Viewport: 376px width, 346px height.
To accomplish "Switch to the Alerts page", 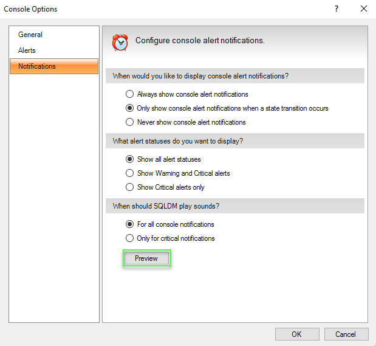I will (x=27, y=50).
